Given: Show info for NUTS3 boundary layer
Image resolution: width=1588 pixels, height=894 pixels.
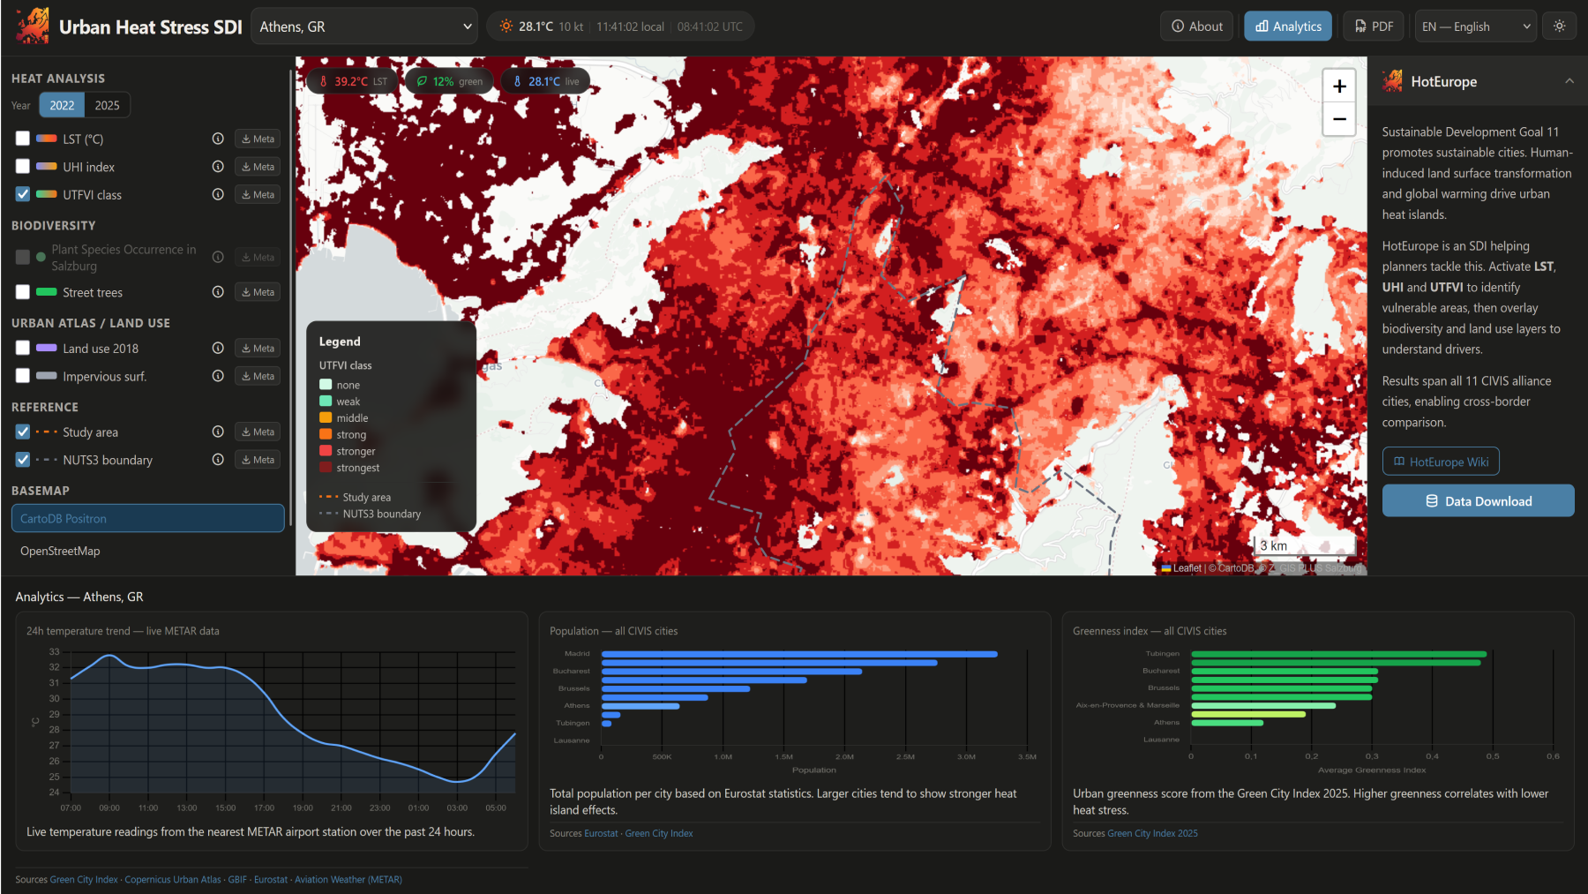Looking at the screenshot, I should [218, 460].
